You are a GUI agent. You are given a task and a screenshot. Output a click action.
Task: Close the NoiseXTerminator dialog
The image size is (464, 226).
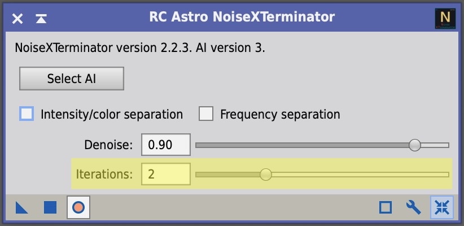pos(17,19)
